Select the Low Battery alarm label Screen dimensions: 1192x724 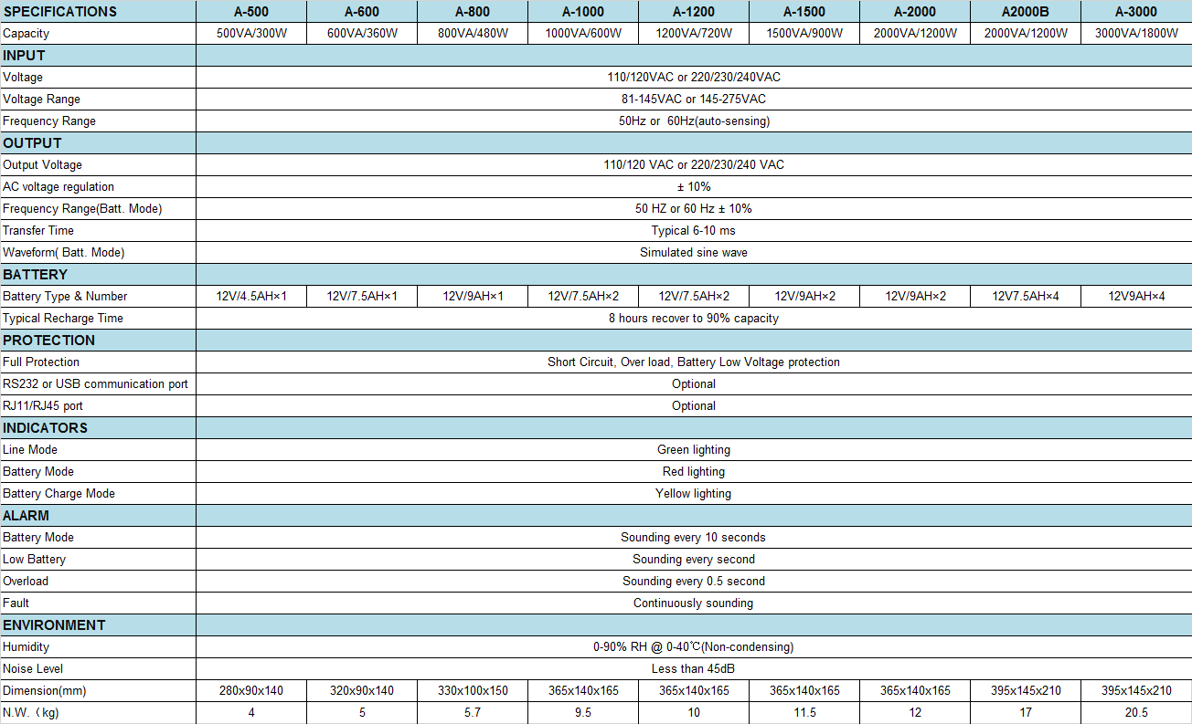[34, 560]
